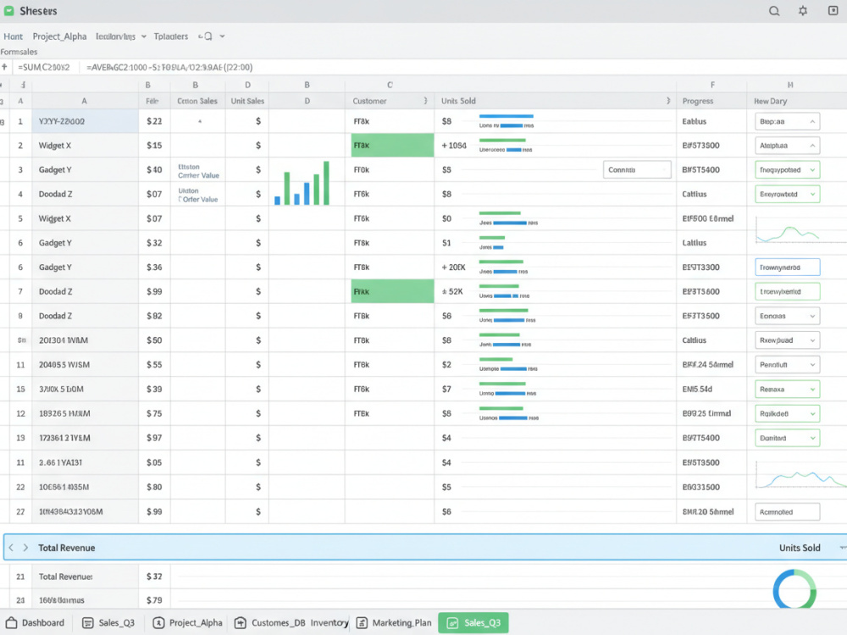847x635 pixels.
Task: Select the cell $99 in Doodad Z row
Action: (154, 291)
